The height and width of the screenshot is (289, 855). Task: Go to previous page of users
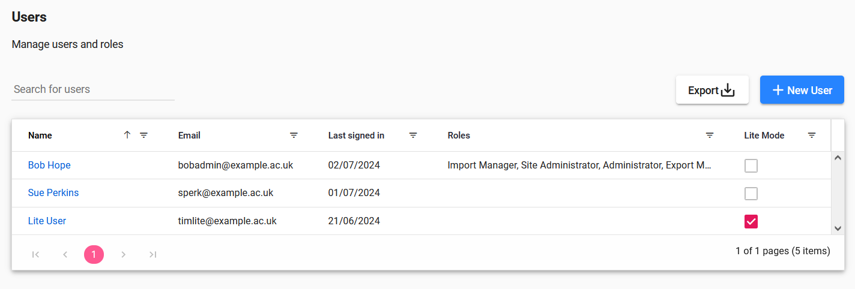tap(65, 255)
